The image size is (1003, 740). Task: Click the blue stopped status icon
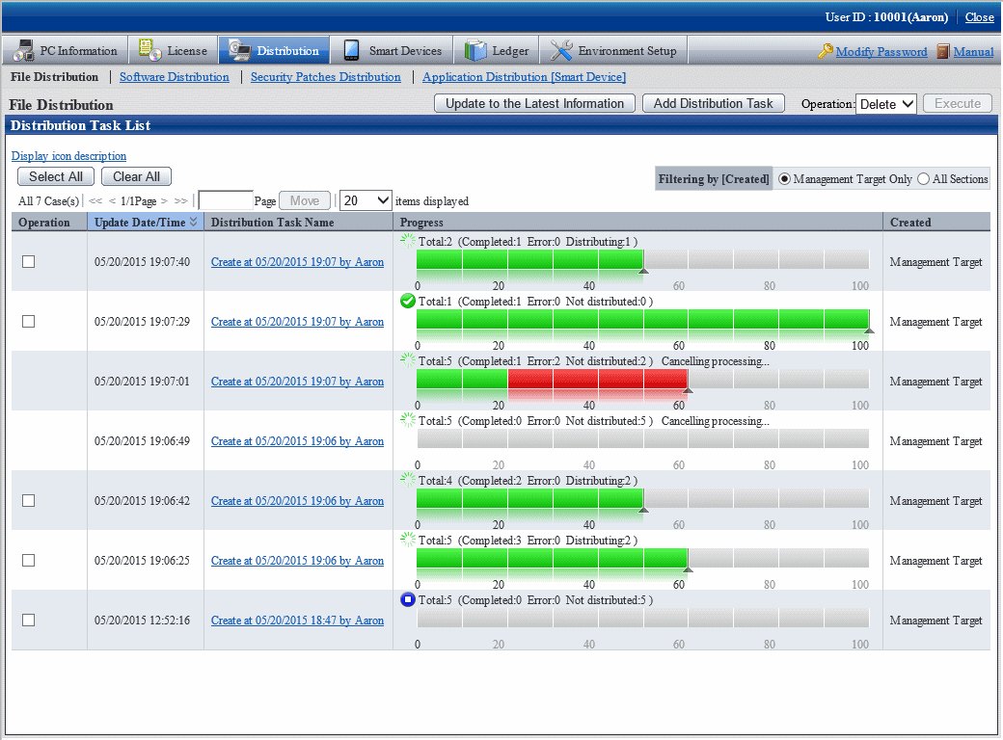click(x=408, y=599)
